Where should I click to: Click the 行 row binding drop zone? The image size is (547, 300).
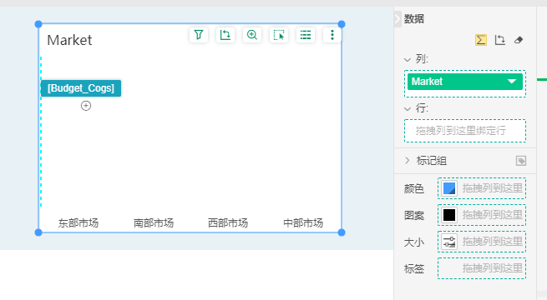tap(465, 131)
